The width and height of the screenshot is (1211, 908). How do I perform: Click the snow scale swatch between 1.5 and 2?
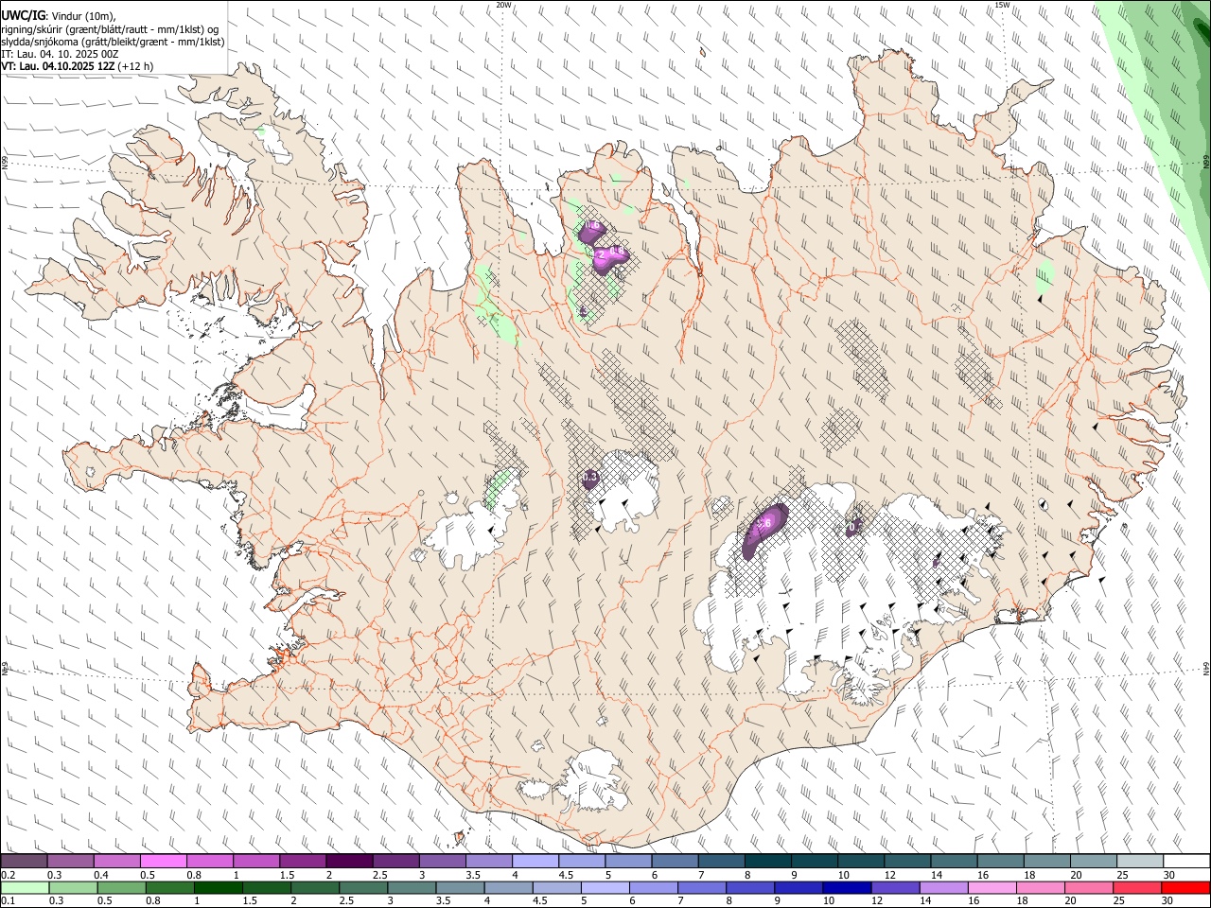click(303, 861)
